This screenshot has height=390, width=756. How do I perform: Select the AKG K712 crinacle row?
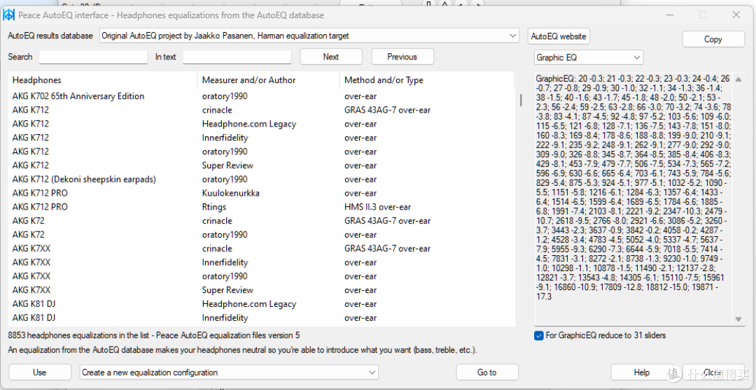point(261,110)
